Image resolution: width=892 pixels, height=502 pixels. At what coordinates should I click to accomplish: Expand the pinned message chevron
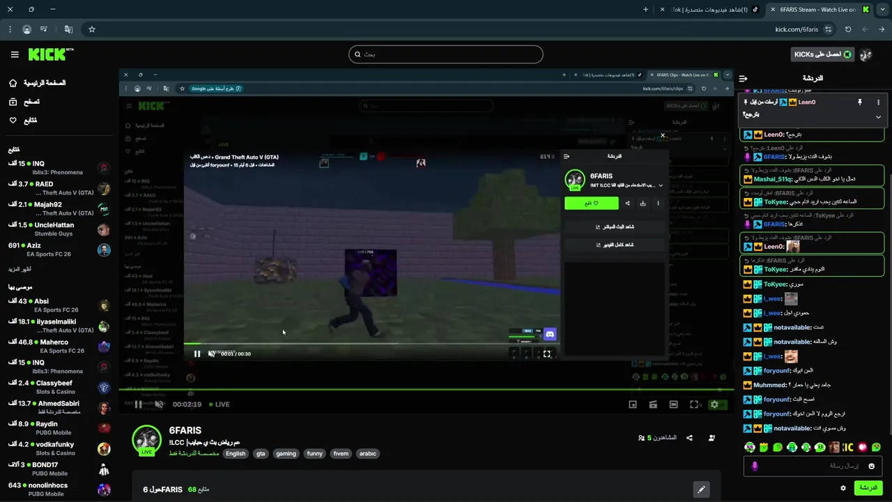click(x=878, y=116)
